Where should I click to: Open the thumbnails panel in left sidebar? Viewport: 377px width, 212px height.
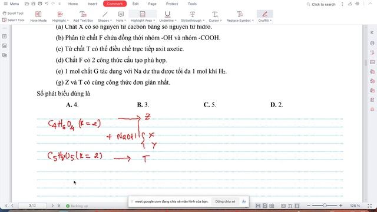[4, 37]
